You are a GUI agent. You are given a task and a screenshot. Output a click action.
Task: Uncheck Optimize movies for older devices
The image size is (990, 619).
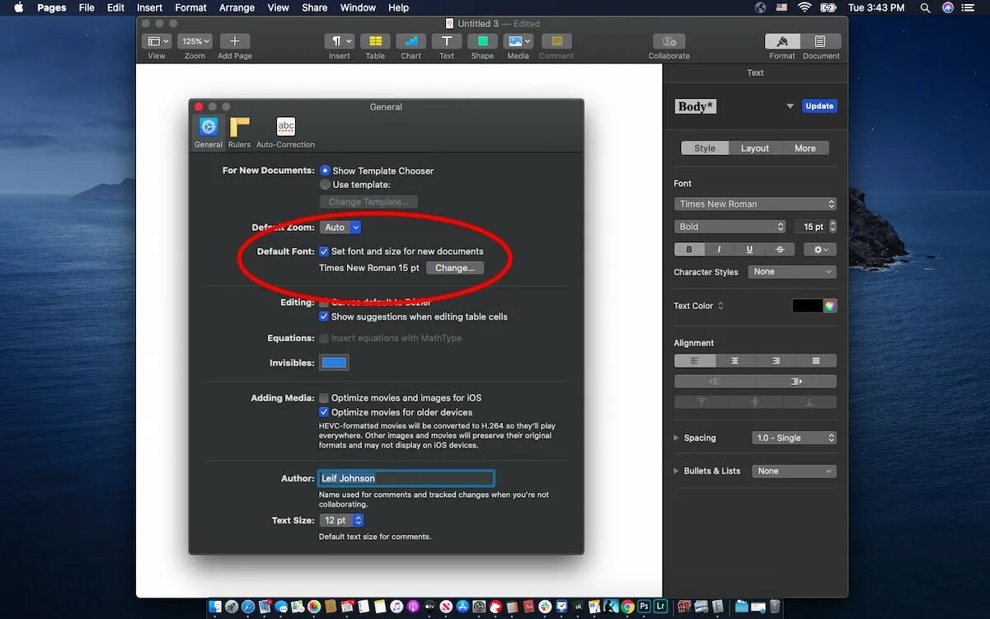324,412
